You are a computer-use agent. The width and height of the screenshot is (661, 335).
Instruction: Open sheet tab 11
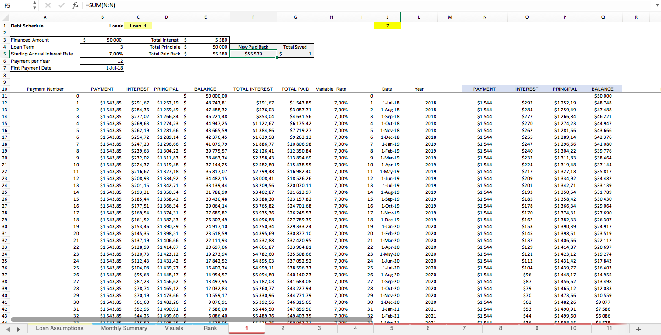pyautogui.click(x=610, y=328)
